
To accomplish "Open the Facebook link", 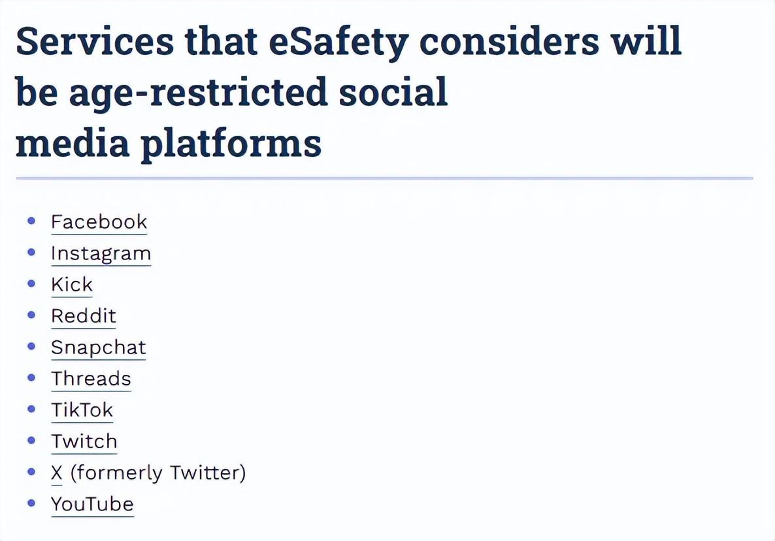I will click(99, 222).
